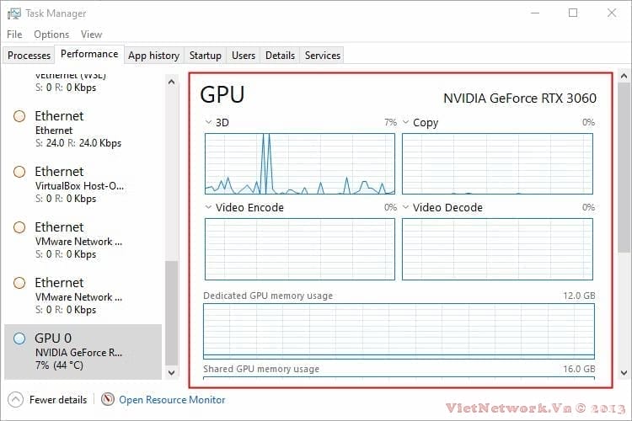Select the GPU 0 circle icon in sidebar
Viewport: 632px width, 421px height.
coord(19,338)
